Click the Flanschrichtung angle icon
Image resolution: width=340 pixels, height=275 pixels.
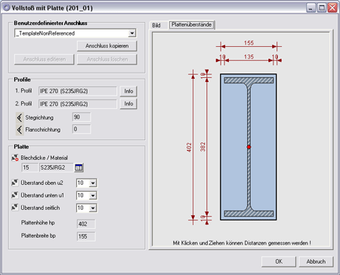(x=20, y=130)
